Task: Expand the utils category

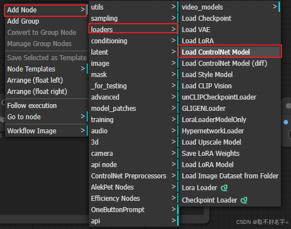Action: (134, 7)
